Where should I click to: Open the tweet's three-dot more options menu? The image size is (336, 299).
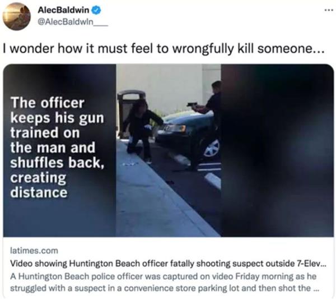pos(329,10)
